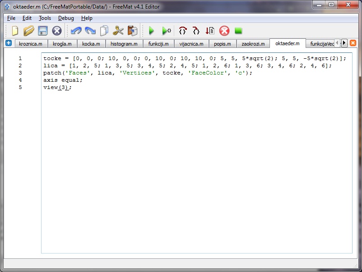Switch to the histogram.m tab
This screenshot has height=272, width=362.
[124, 44]
